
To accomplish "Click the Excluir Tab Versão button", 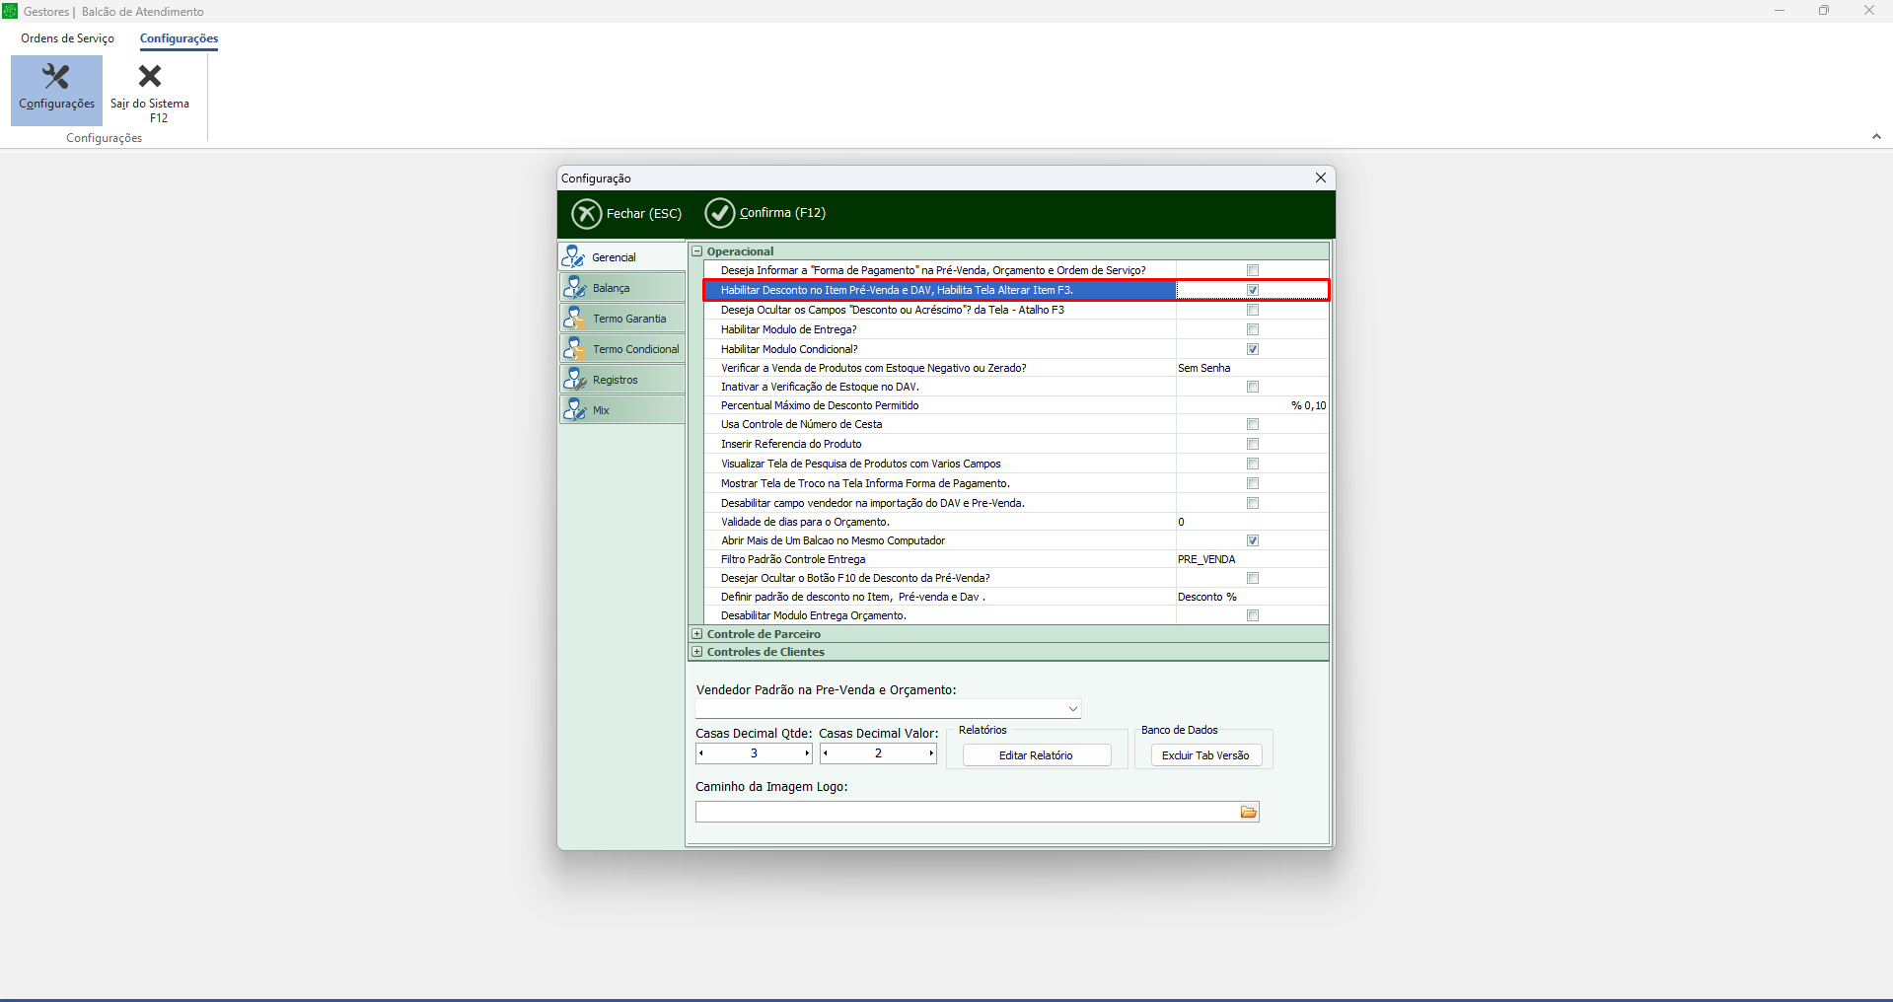I will [x=1205, y=755].
